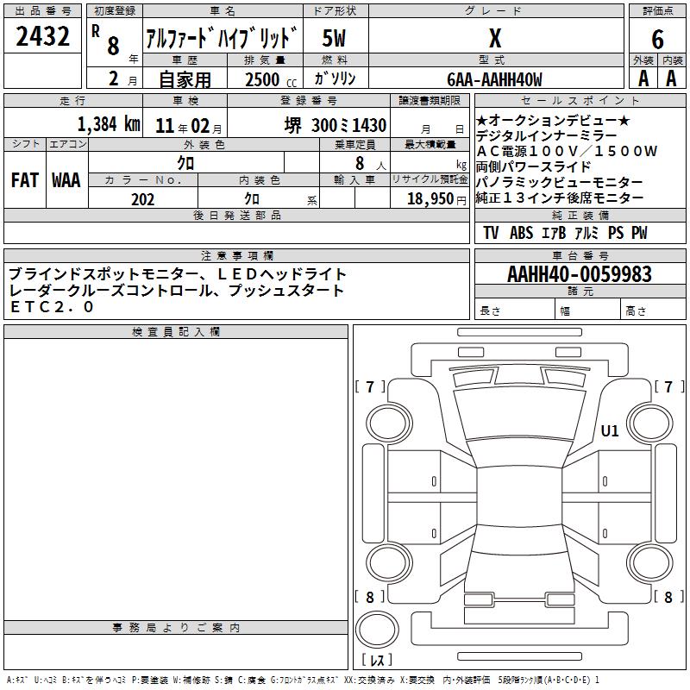Viewport: 690px width, 690px height.
Task: Click the lot number 2432
Action: [42, 36]
